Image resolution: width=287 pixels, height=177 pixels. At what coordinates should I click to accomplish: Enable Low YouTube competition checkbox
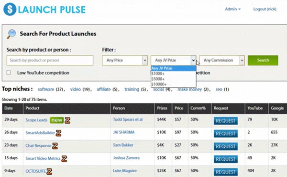pos(9,72)
